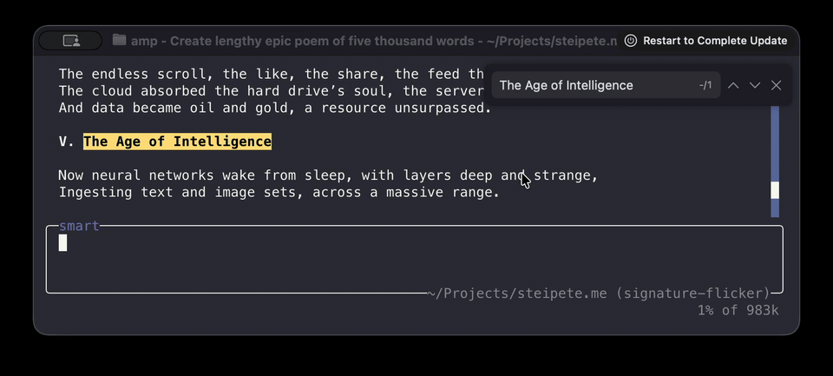Click the highlighted 'The Age of Intelligence' heading
The width and height of the screenshot is (833, 376).
177,142
